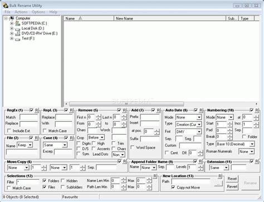Click the Rename button
Viewport: 264px width, 202px height.
click(250, 183)
